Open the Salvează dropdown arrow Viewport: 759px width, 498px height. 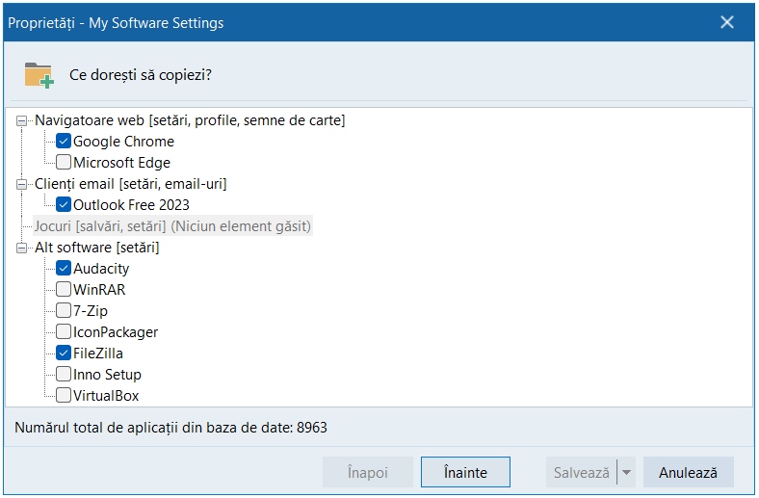pos(626,473)
